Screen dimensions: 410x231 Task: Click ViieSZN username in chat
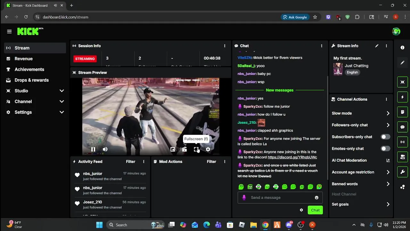(244, 58)
